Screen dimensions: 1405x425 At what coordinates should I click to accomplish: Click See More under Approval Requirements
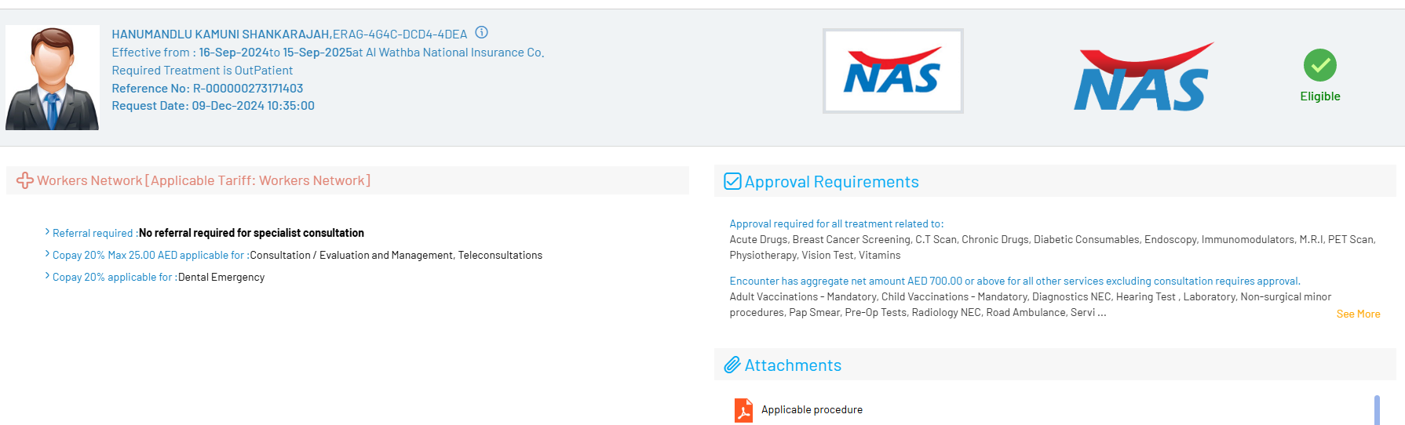1358,314
